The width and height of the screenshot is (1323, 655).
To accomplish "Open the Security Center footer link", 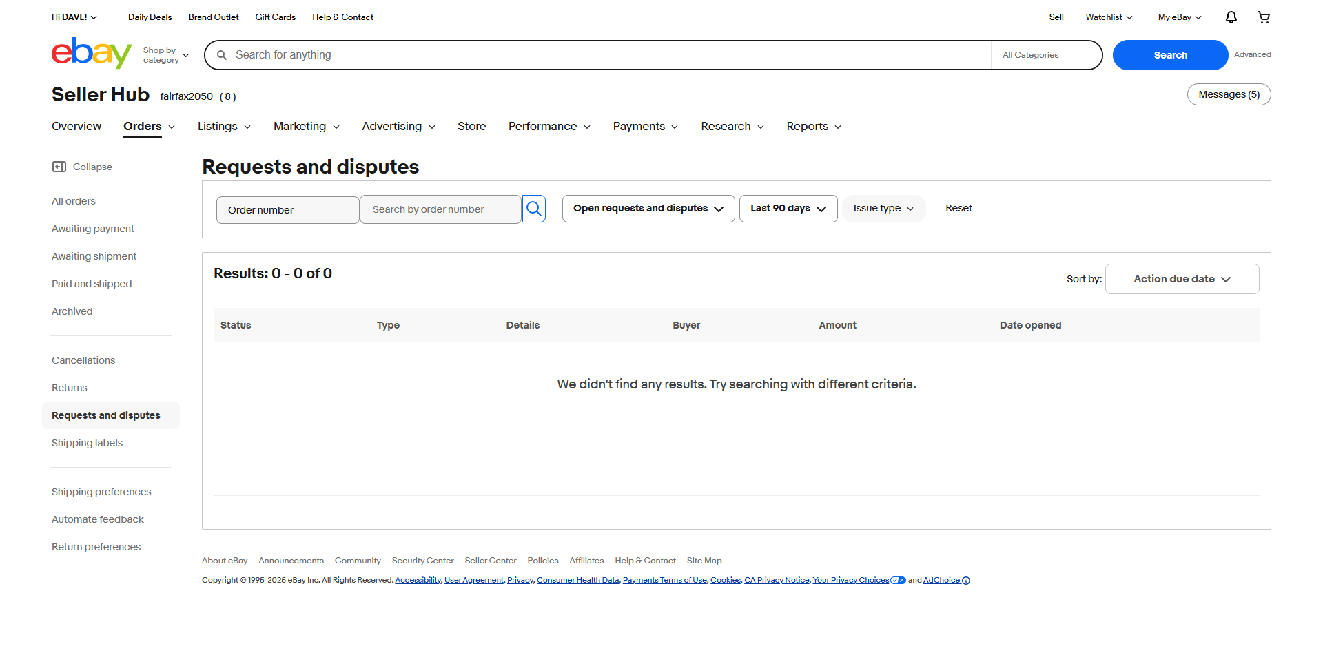I will pyautogui.click(x=423, y=561).
